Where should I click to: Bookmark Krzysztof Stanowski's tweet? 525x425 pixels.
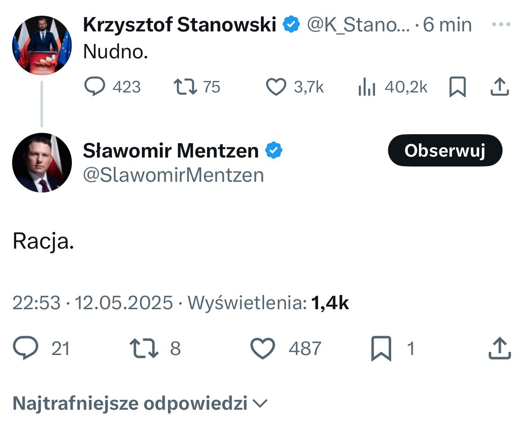[457, 87]
